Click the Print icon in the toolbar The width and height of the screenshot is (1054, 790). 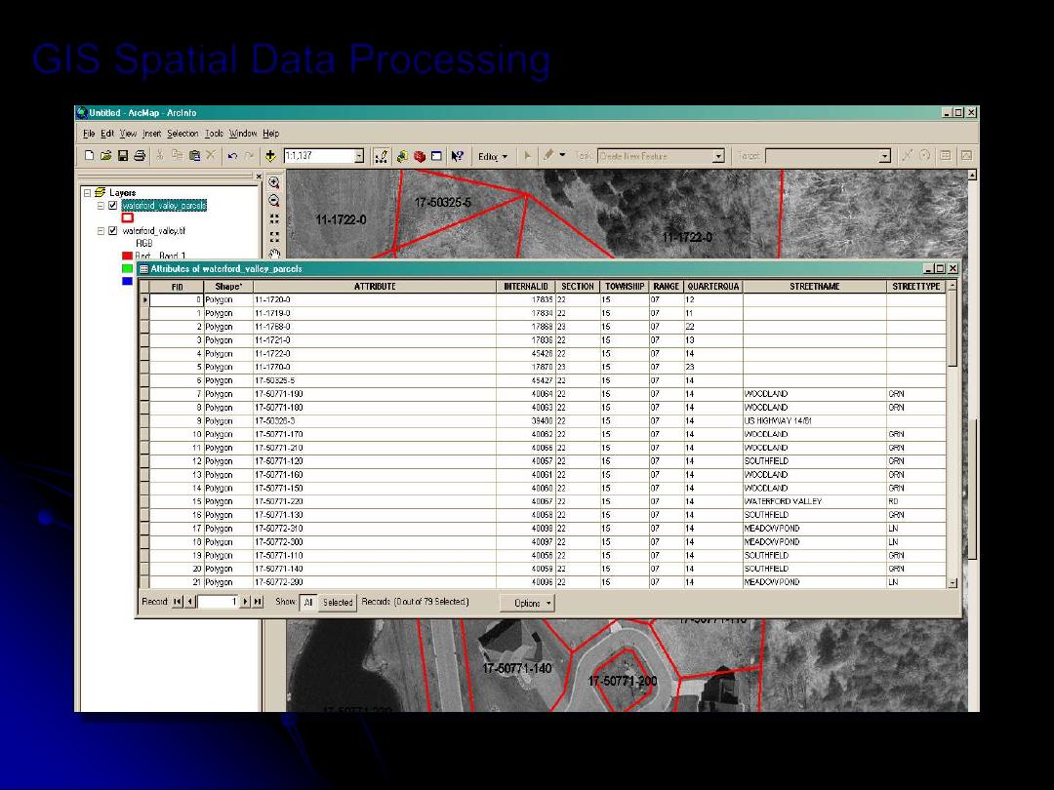point(140,156)
